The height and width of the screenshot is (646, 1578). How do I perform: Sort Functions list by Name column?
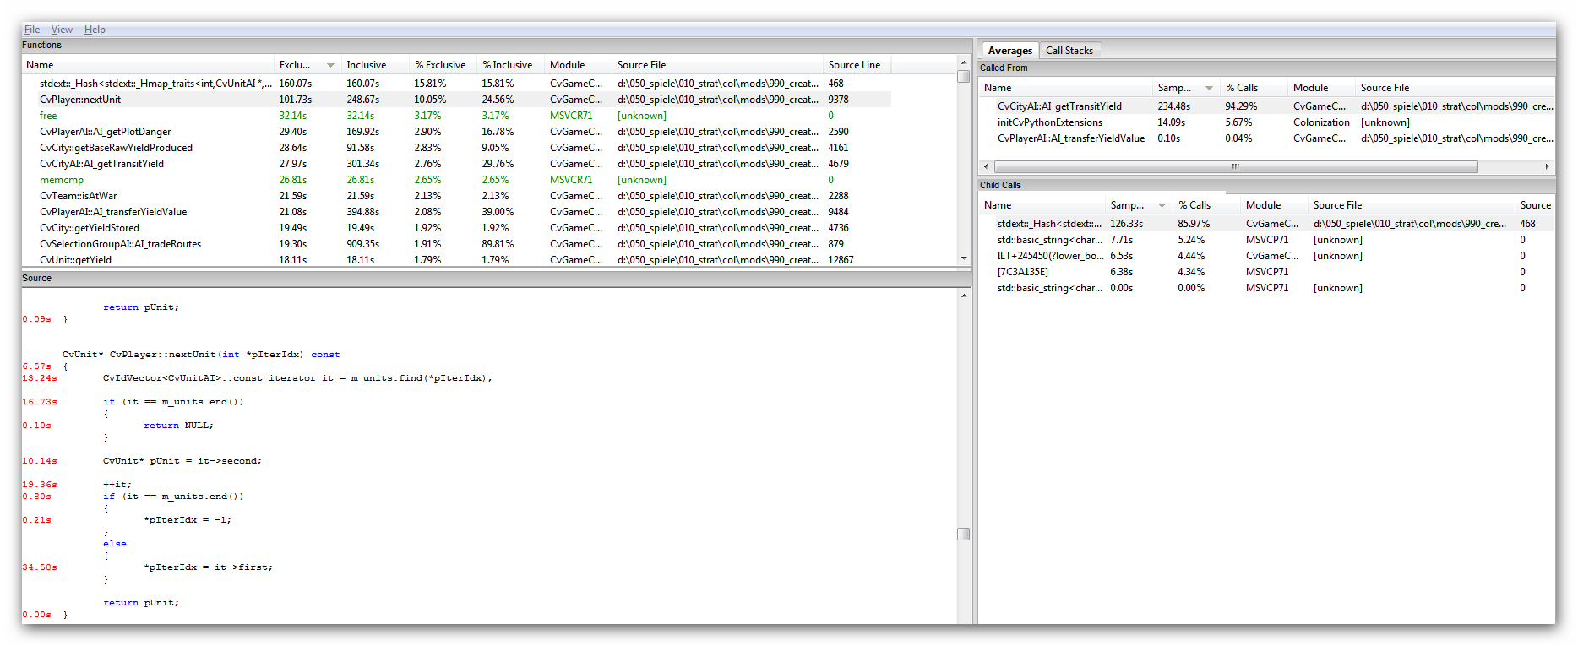148,65
